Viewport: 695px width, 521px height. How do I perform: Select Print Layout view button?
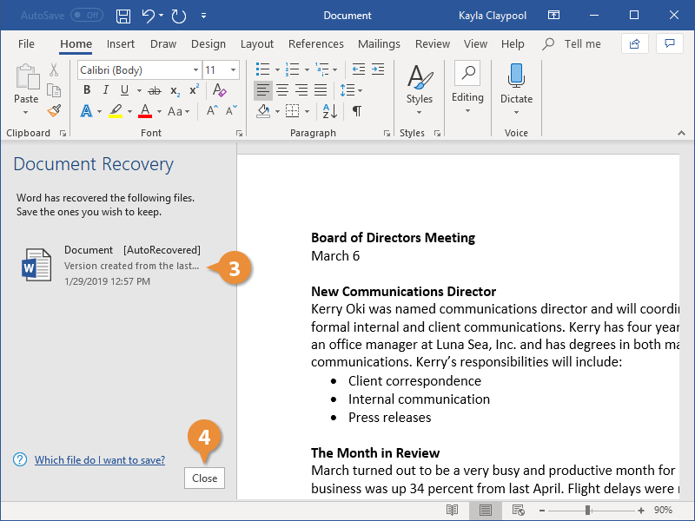[x=486, y=510]
